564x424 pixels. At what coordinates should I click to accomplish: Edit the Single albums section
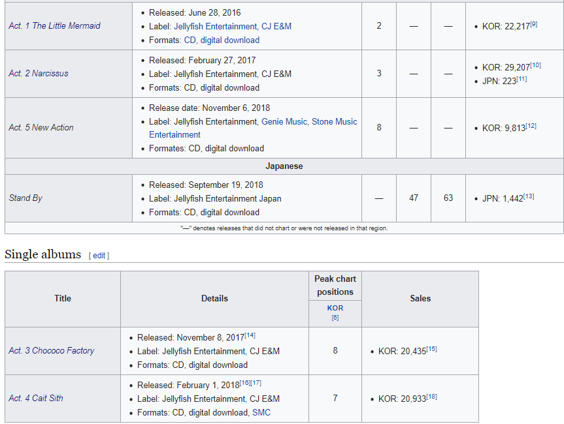click(99, 256)
